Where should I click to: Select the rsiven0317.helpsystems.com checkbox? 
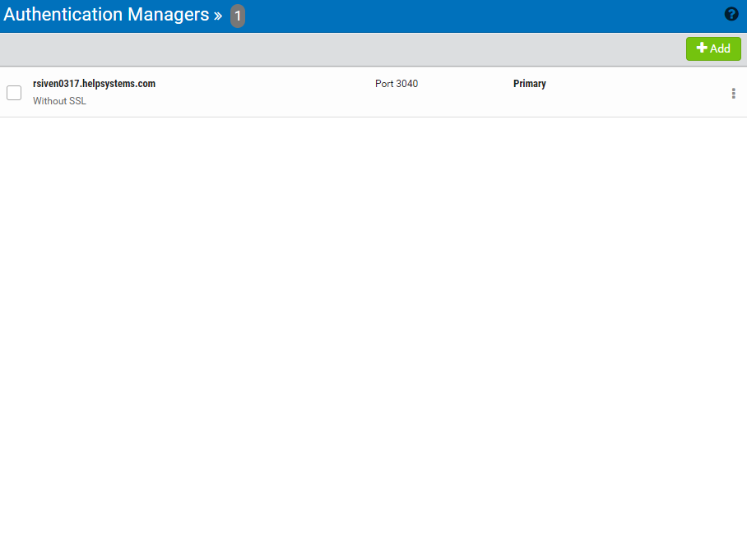(14, 93)
